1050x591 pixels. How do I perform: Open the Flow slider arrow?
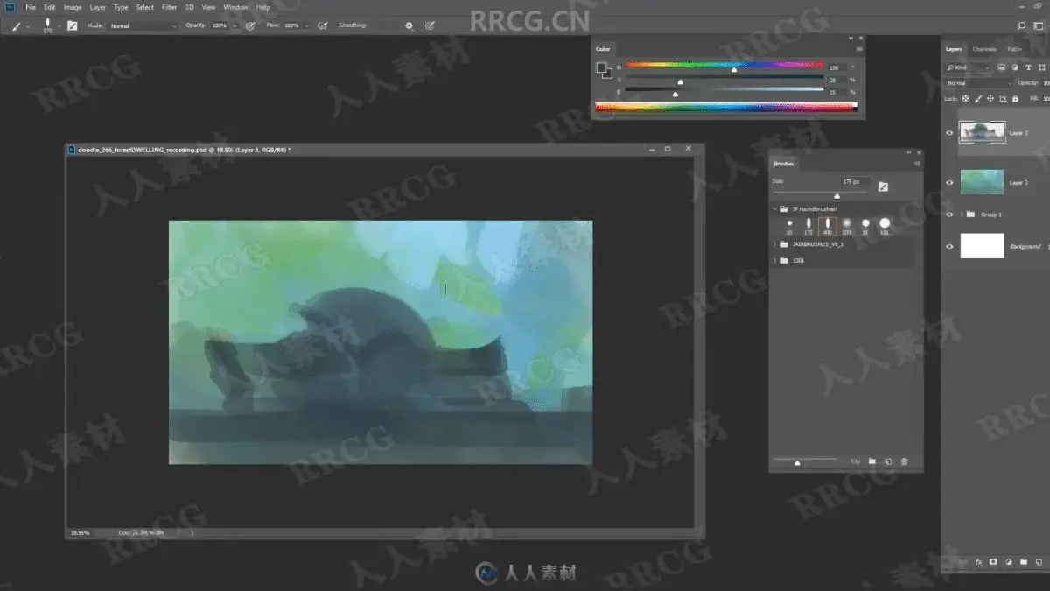coord(307,25)
